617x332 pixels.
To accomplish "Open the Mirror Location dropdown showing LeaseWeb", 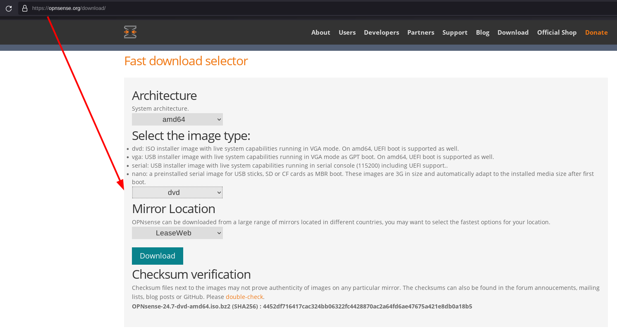I will click(x=177, y=233).
